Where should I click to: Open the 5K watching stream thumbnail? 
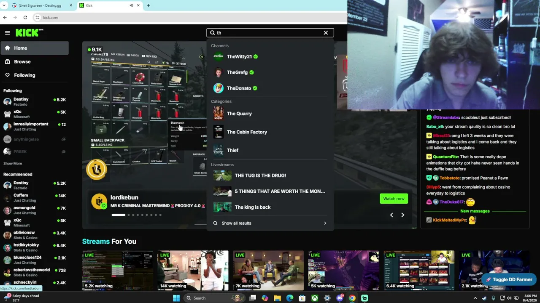coord(343,271)
